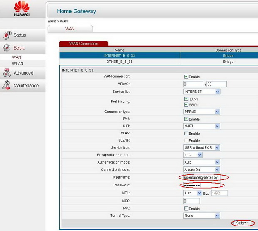Screen dimensions: 258x231
Task: Enable the VLAN checkbox
Action: coord(186,134)
